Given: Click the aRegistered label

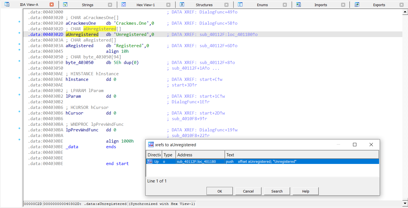Looking at the screenshot, I should 79,46.
